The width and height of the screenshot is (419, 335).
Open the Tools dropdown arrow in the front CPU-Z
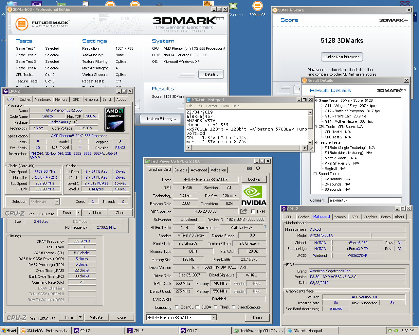[x=79, y=213]
